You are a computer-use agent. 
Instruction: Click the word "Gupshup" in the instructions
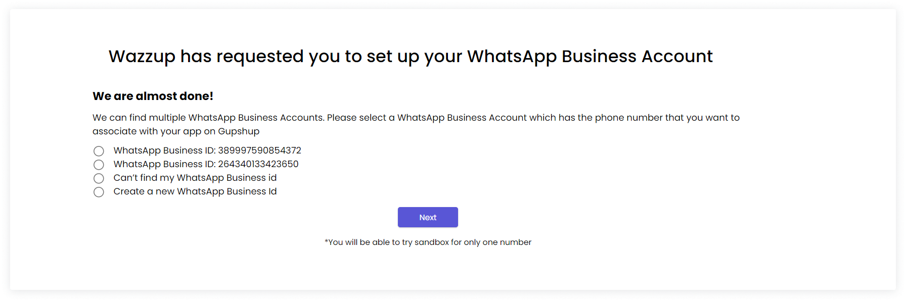pos(239,131)
